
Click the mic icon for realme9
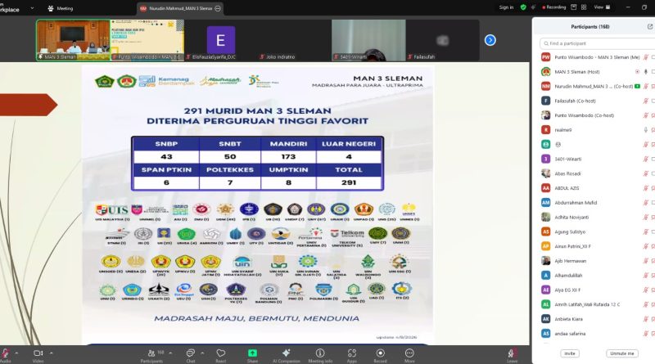point(646,130)
